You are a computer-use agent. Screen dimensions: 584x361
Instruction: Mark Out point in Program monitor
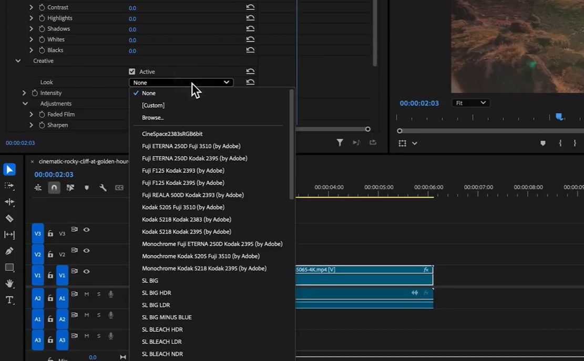575,143
